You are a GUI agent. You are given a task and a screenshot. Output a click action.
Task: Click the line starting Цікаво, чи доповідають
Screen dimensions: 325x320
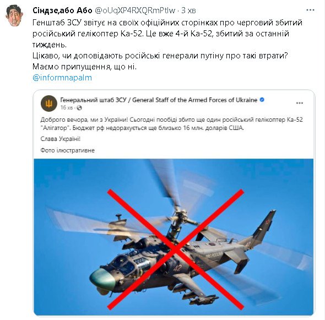pos(160,56)
